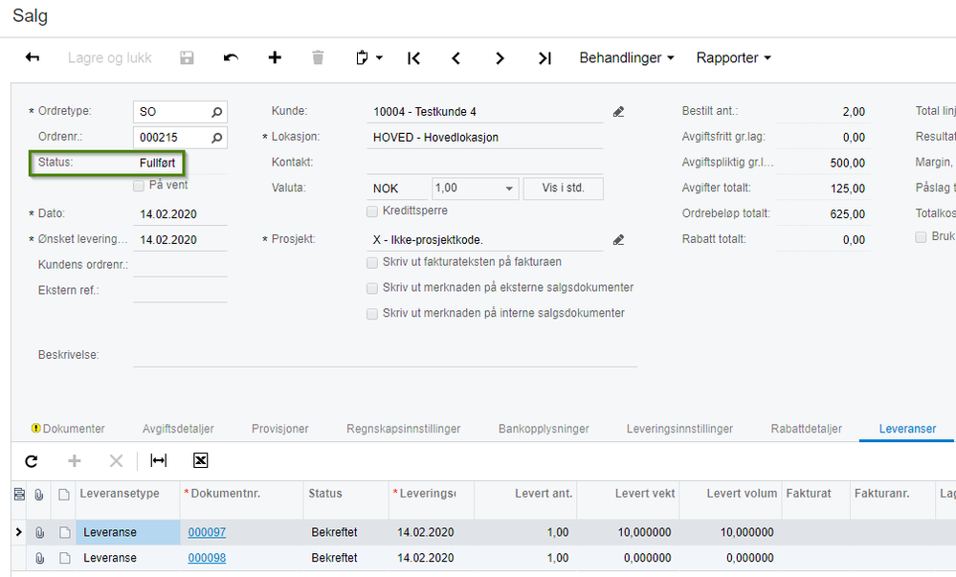Click the Vis i std. button
This screenshot has width=956, height=577.
click(564, 188)
